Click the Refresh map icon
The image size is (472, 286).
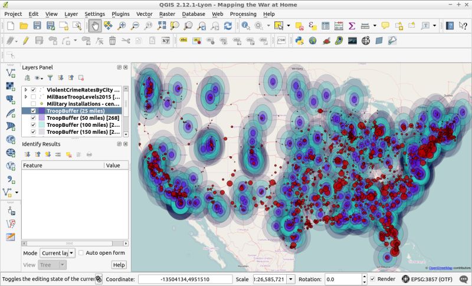[x=228, y=26]
